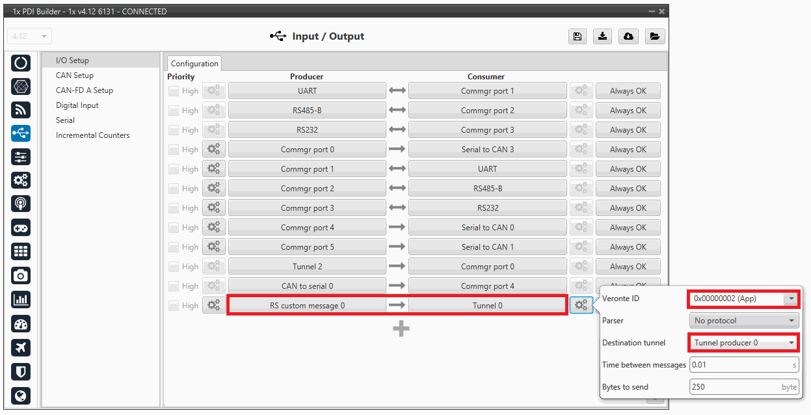Expand the Parser dropdown
The image size is (811, 415).
click(743, 321)
